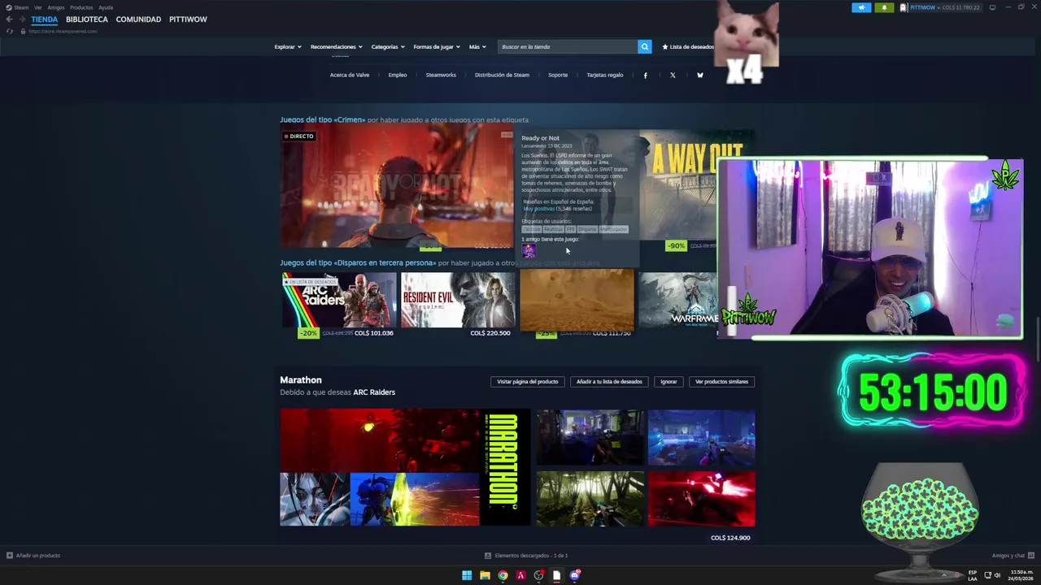This screenshot has height=585, width=1041.
Task: Click the Ready or Not title in tooltip
Action: [540, 138]
